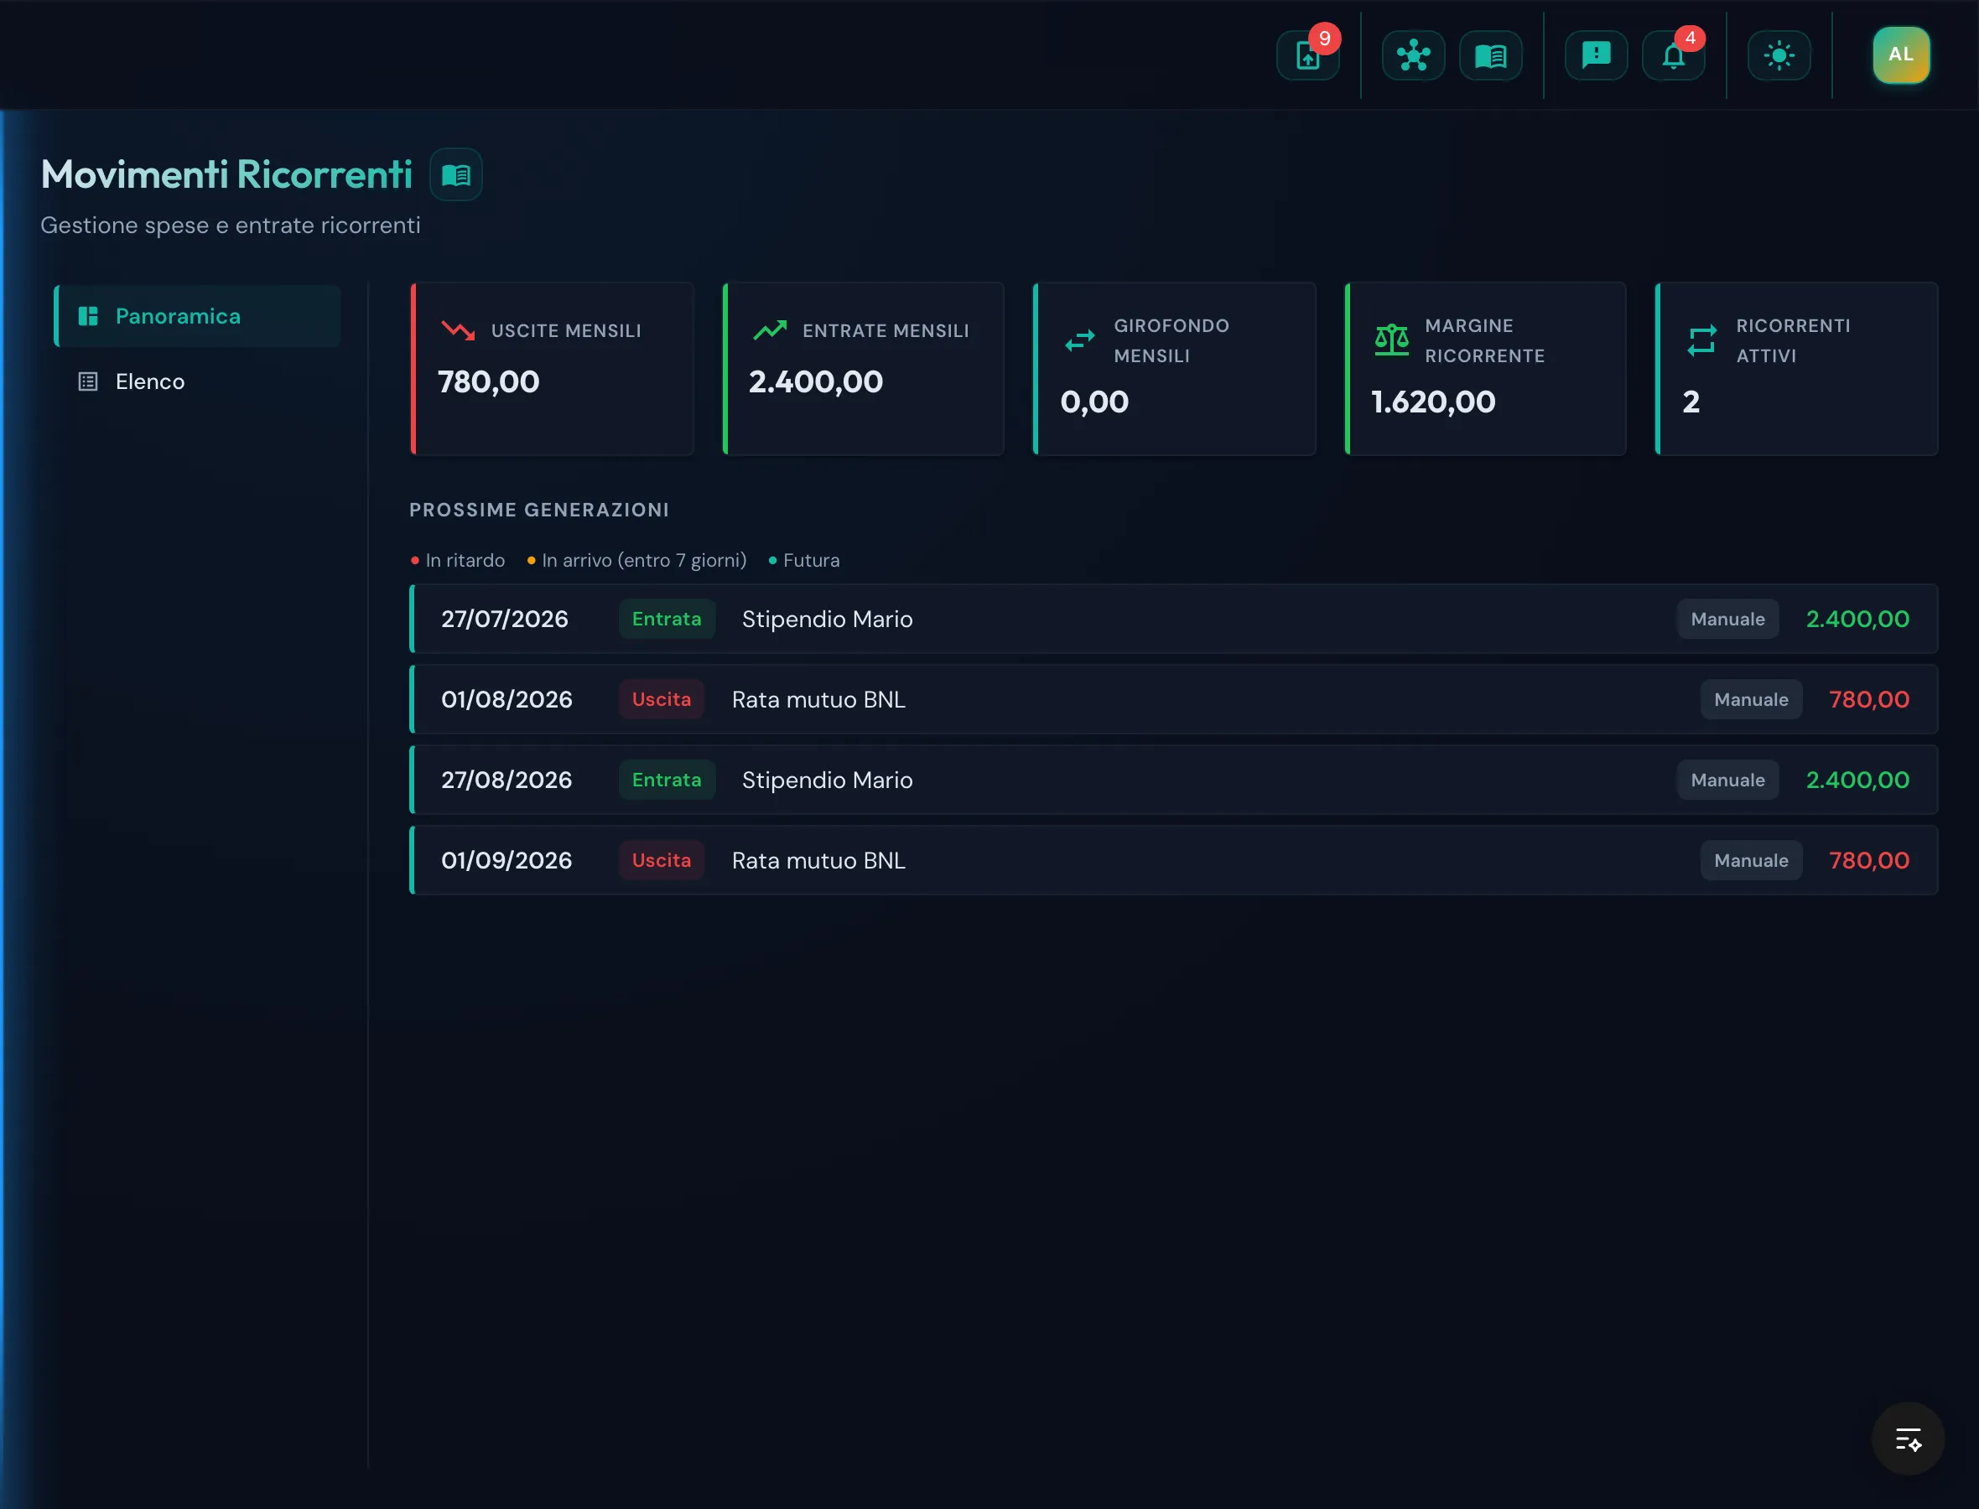Click the Ricorrenti Attivi repeat icon

[x=1701, y=340]
